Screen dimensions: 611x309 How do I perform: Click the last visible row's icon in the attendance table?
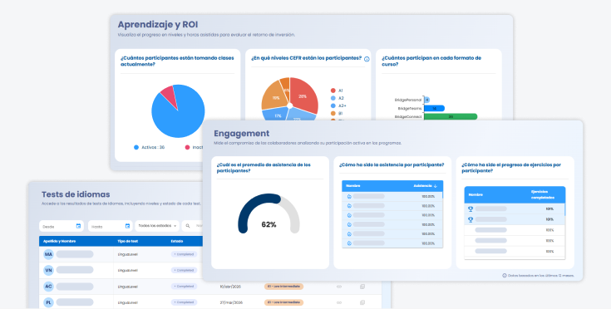tap(349, 243)
